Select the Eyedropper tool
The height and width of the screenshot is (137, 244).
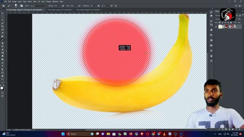(3, 33)
